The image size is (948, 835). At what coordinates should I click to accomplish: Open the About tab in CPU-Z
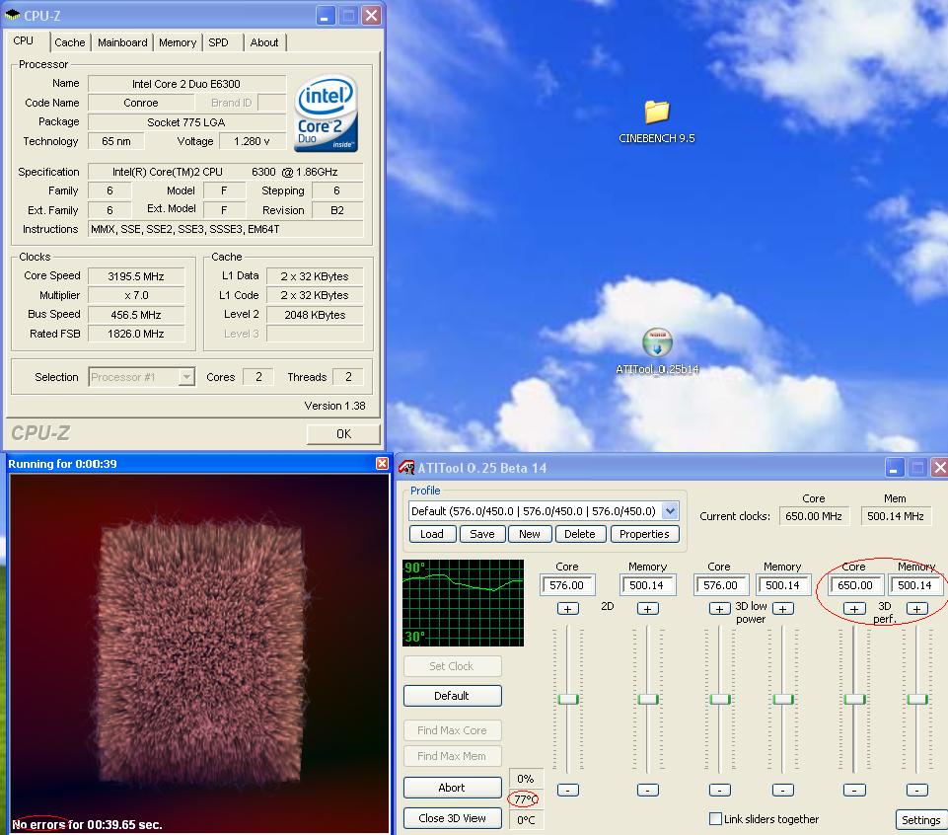coord(264,42)
